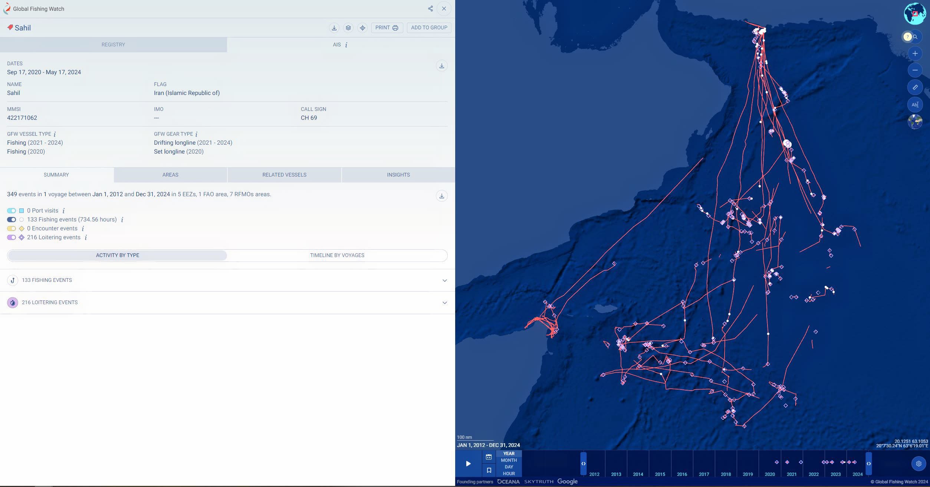930x487 pixels.
Task: Switch to the Registry tab
Action: (113, 45)
